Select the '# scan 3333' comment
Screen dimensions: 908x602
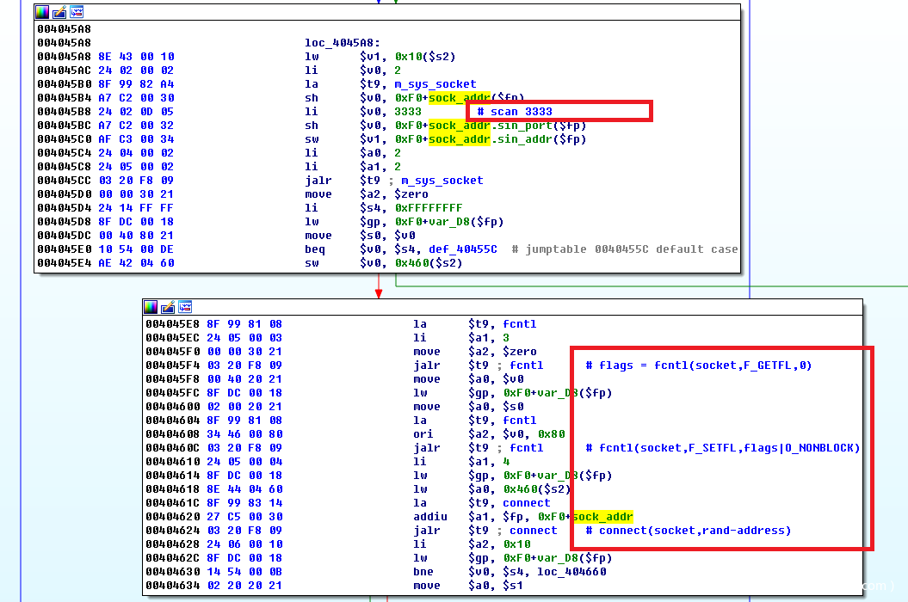[515, 112]
